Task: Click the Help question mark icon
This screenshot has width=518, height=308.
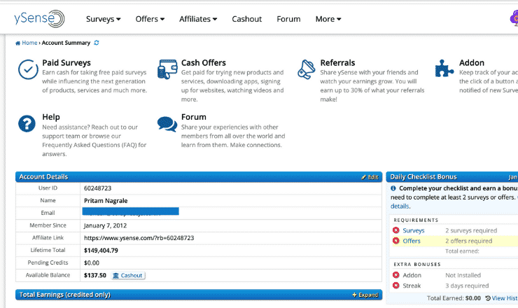Action: point(27,124)
